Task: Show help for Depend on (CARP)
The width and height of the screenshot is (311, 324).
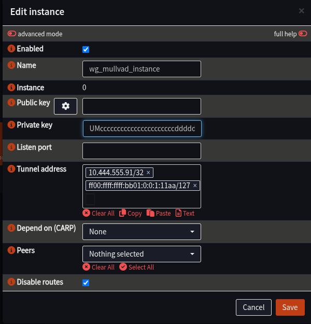Action: (11, 228)
